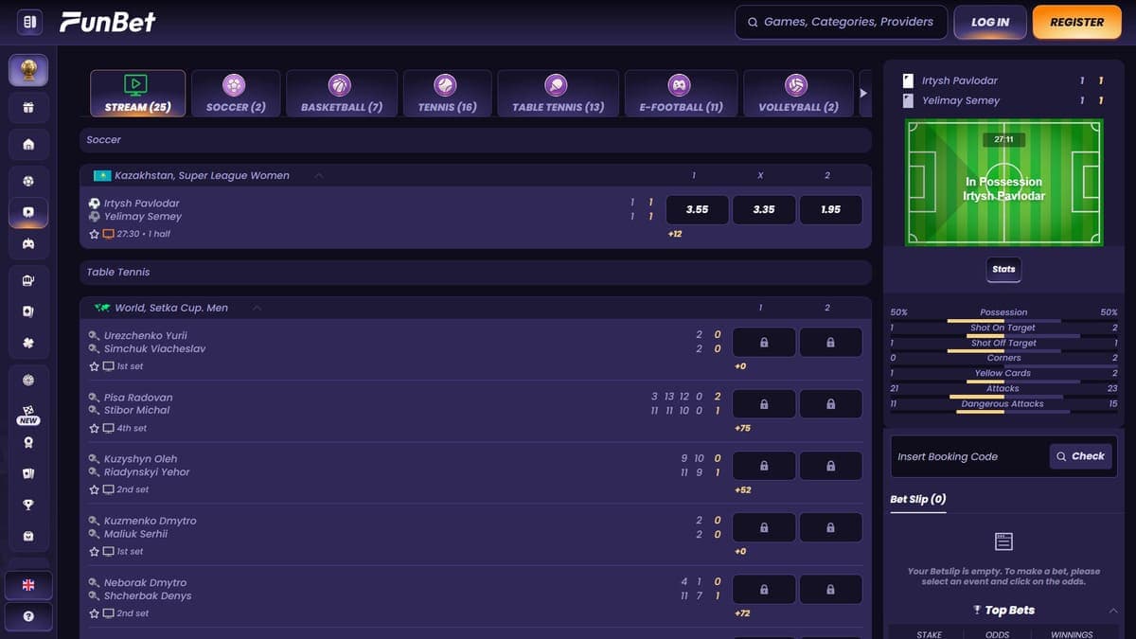Click the FunBet logo
The image size is (1136, 639).
[x=108, y=22]
